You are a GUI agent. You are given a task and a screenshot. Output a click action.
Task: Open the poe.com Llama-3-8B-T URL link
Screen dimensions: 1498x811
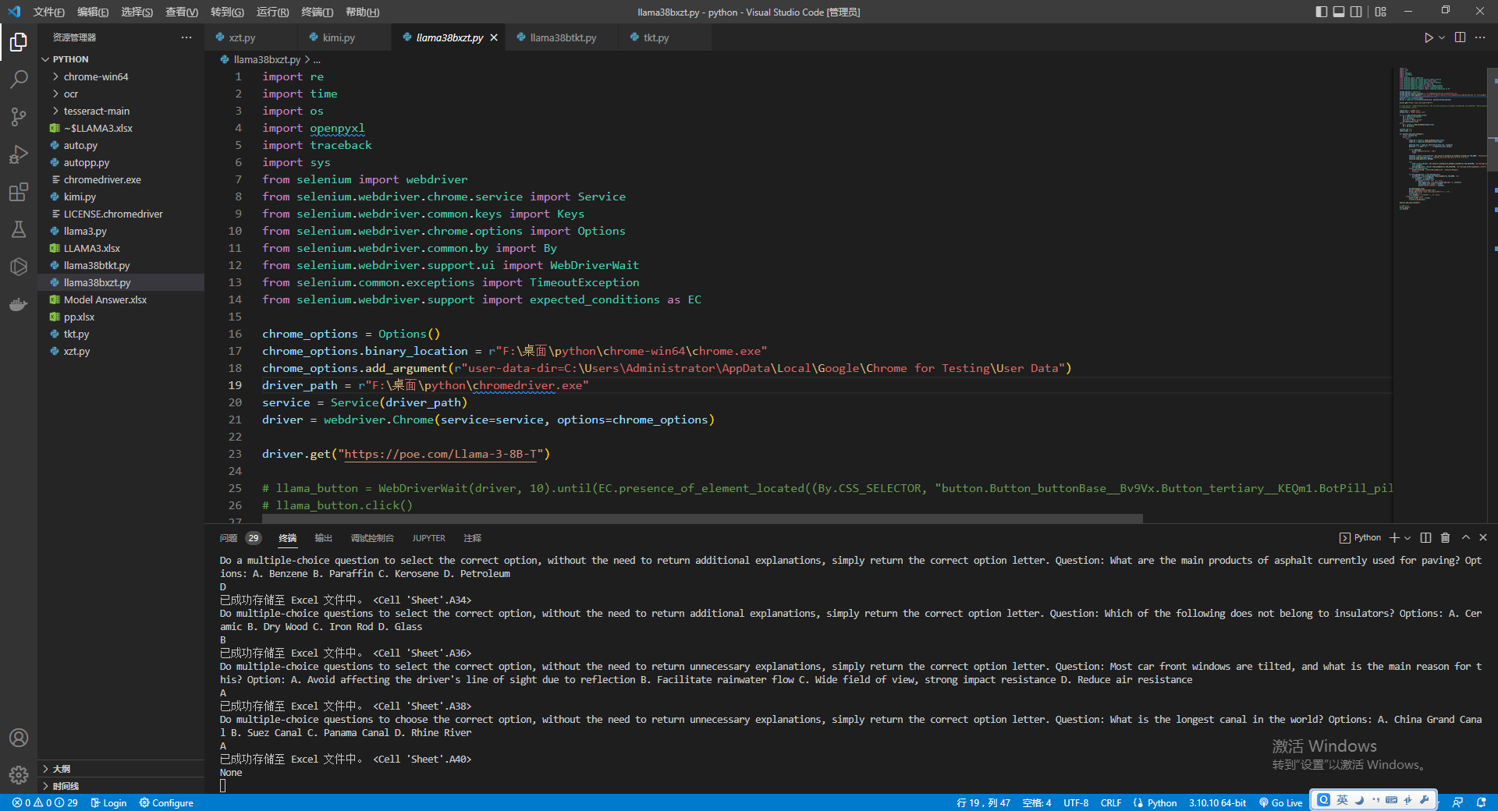point(442,454)
